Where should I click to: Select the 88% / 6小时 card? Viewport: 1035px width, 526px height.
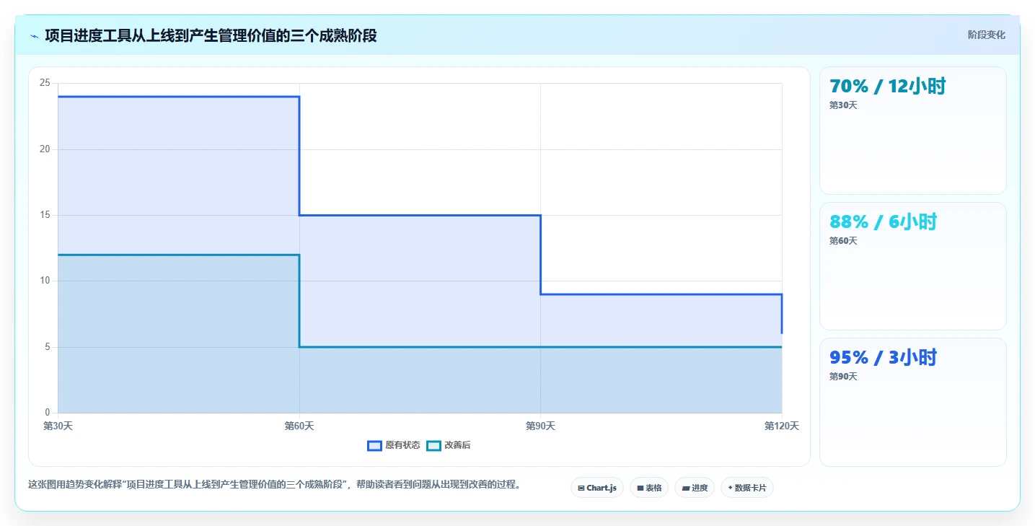[912, 266]
